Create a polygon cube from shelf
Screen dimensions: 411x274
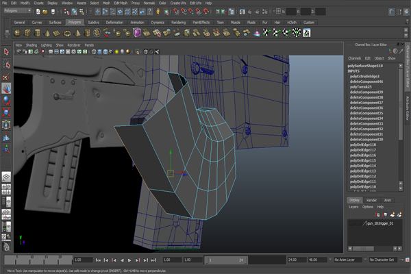point(27,33)
